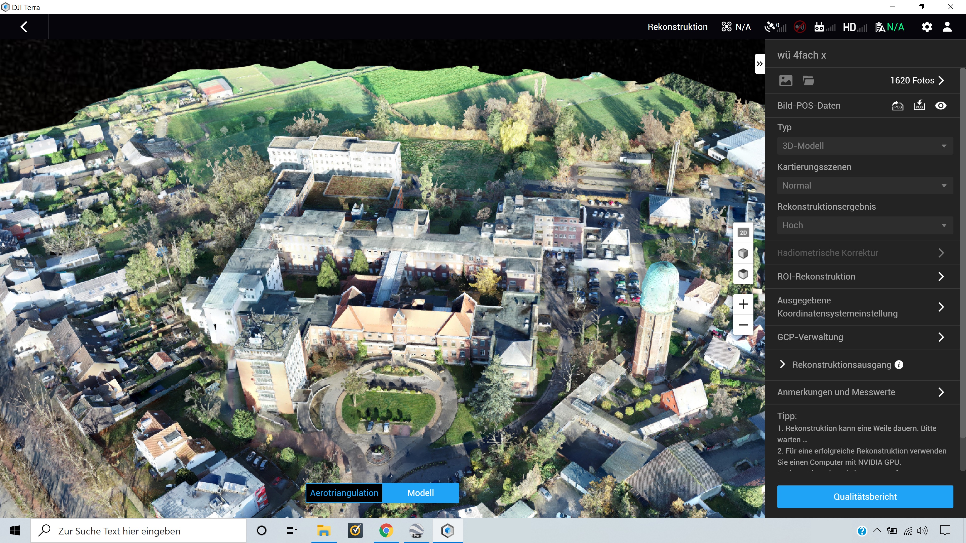Image resolution: width=966 pixels, height=543 pixels.
Task: Click the Rekonstruktion label in top bar
Action: pyautogui.click(x=677, y=27)
